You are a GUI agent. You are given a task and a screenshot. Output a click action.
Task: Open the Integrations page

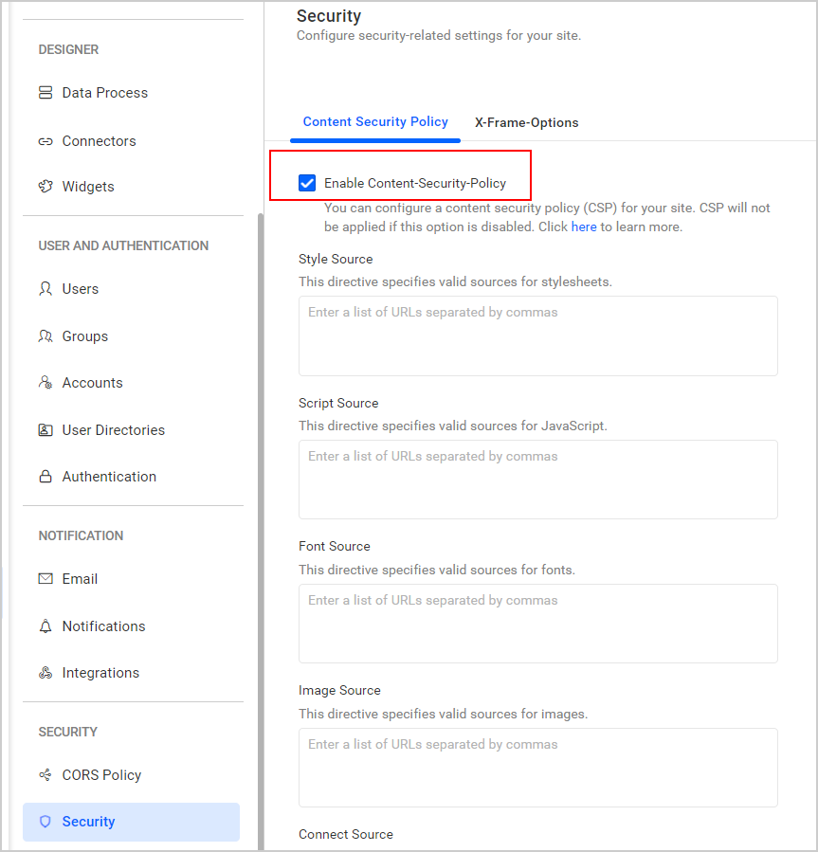99,672
